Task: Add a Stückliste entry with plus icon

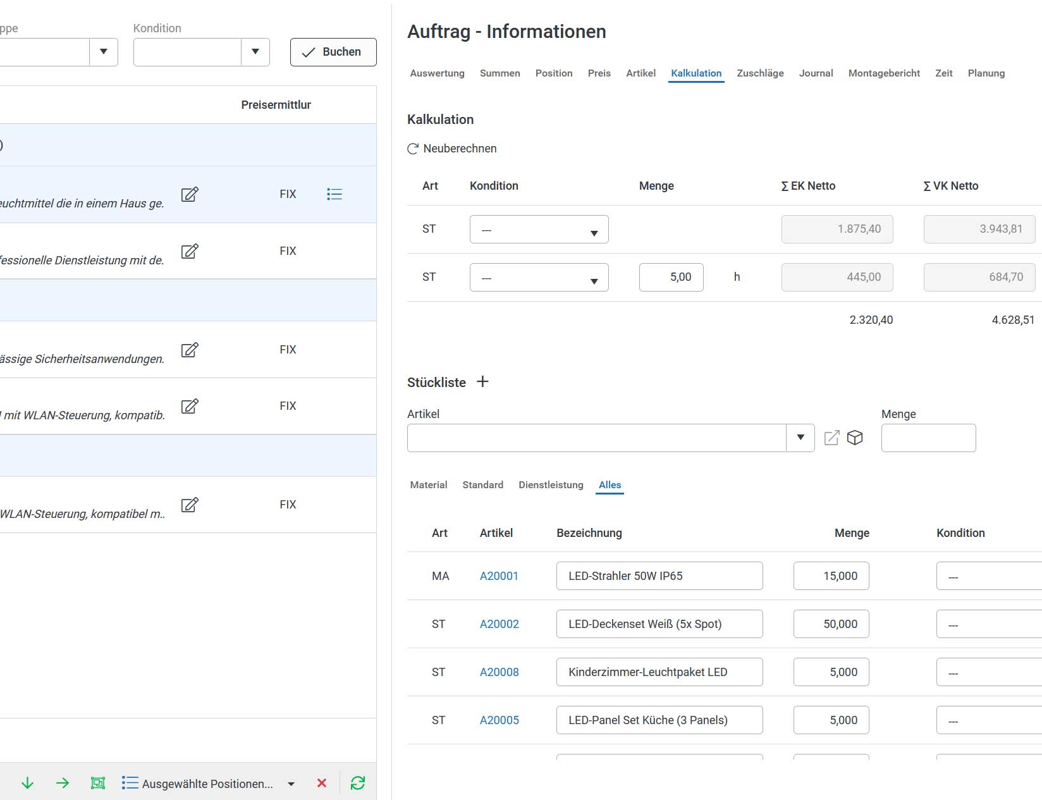Action: 482,381
